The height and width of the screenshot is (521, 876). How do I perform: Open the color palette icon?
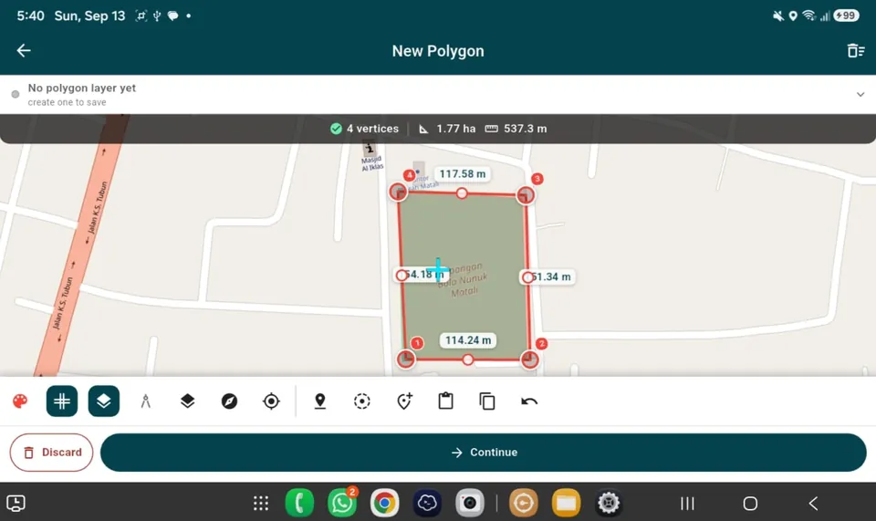(x=20, y=401)
